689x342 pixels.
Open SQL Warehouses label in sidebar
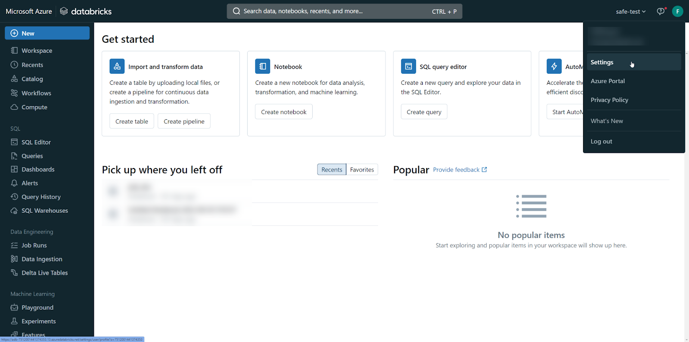coord(45,211)
